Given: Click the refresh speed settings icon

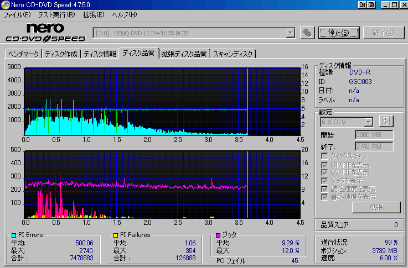Looking at the screenshot, I should coord(386,121).
